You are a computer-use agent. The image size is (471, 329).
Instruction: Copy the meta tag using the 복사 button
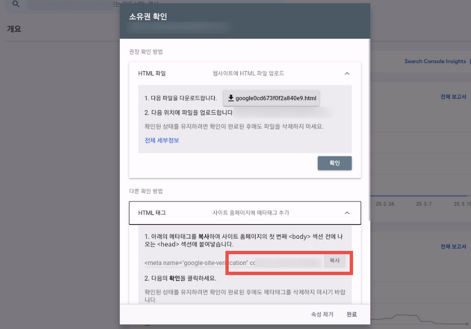click(x=334, y=261)
